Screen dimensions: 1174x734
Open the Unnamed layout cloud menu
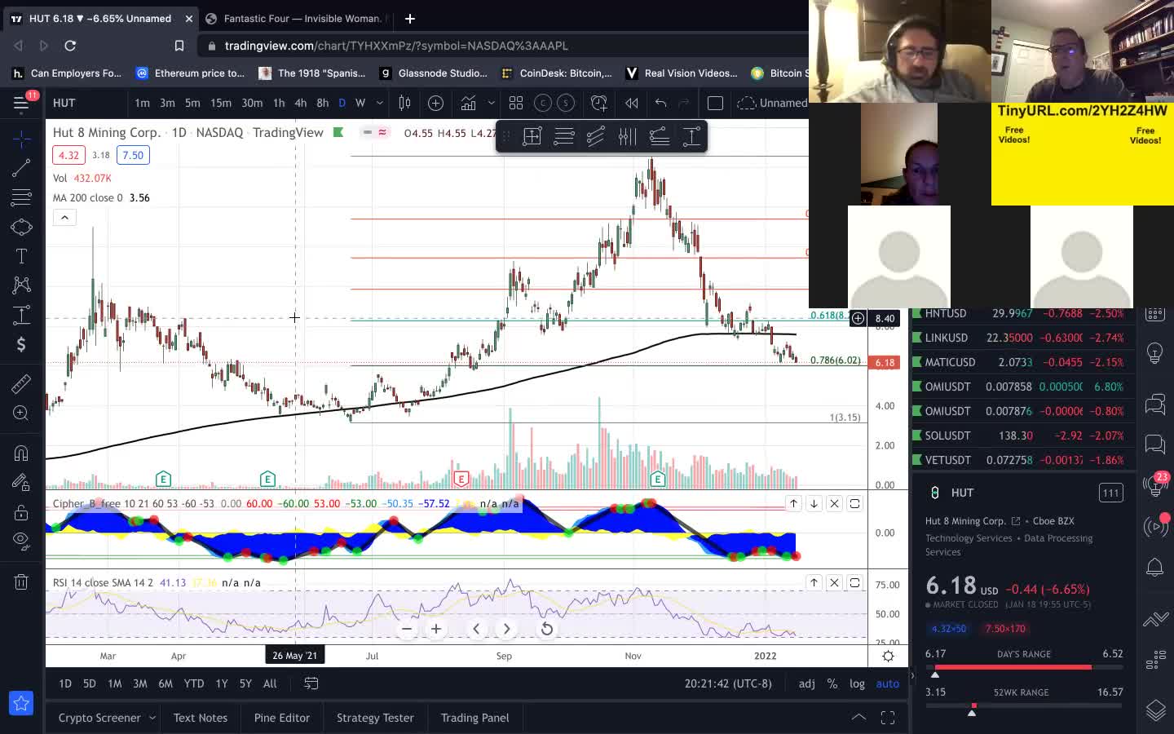click(x=771, y=103)
